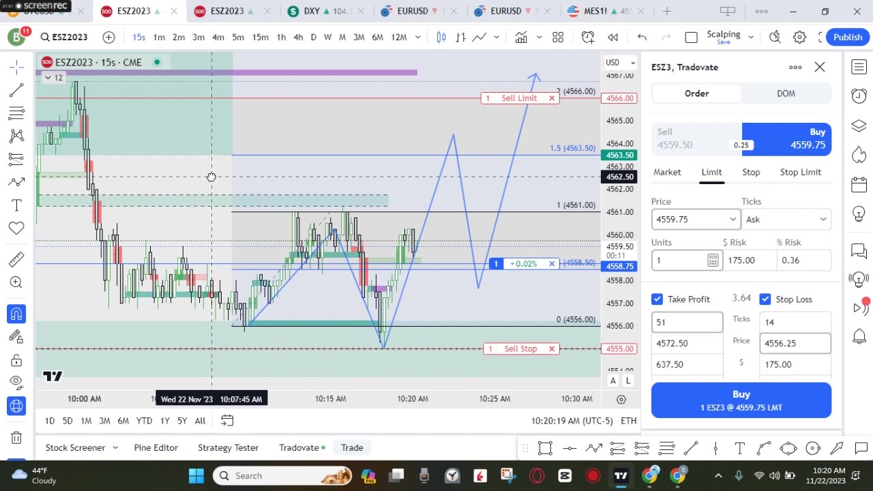Toggle log scale L button

click(627, 381)
